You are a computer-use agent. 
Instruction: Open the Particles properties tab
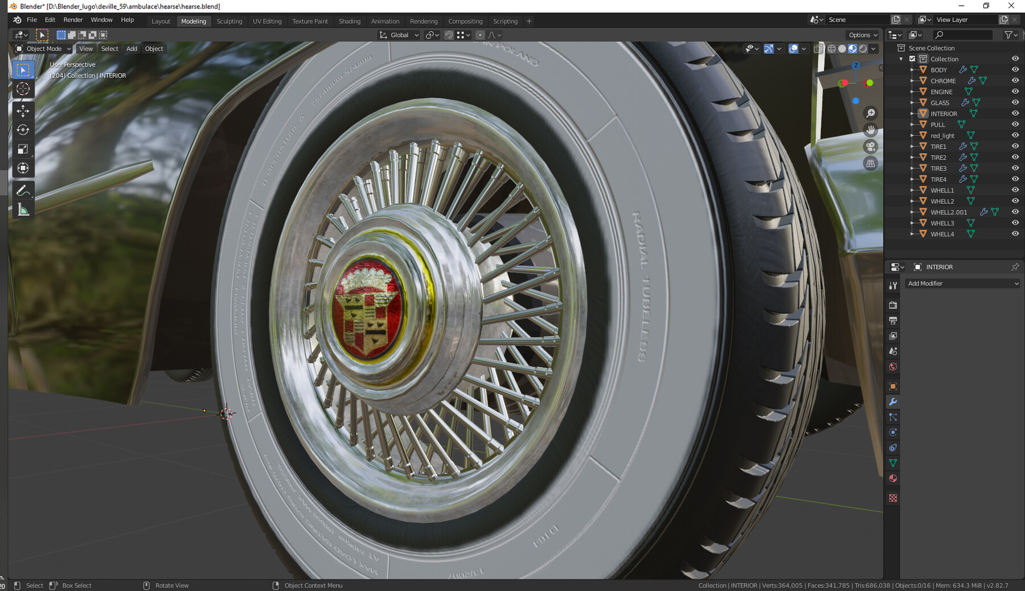[893, 417]
